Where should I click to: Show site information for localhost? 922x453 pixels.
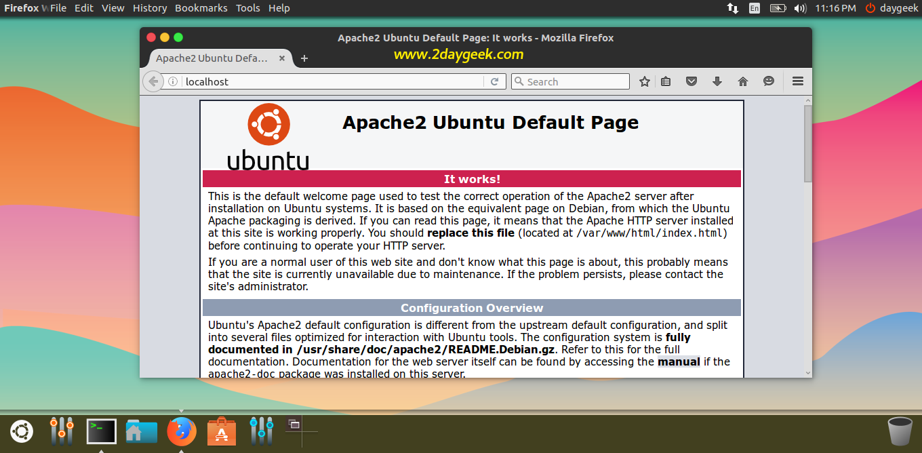[173, 81]
